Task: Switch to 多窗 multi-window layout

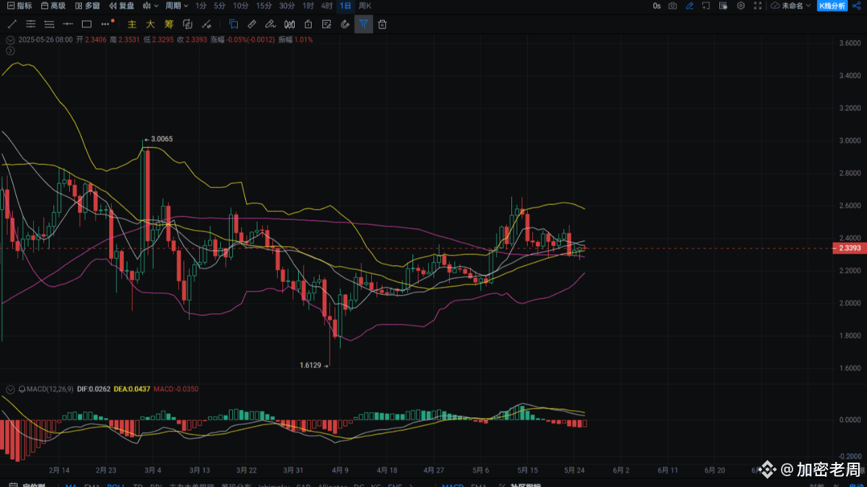Action: click(87, 5)
